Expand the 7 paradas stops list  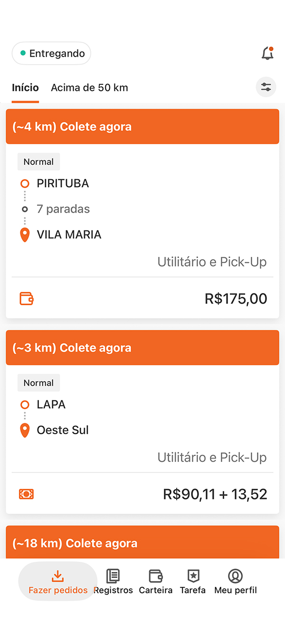tap(63, 209)
